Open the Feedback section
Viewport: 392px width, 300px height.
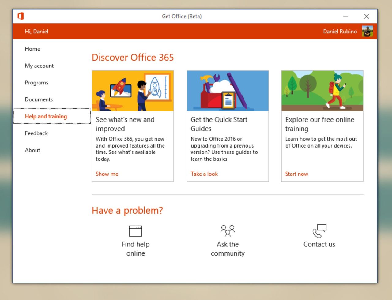tap(36, 133)
